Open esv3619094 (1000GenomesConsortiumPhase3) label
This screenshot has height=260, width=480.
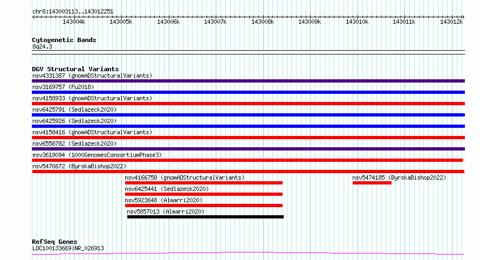tap(97, 155)
